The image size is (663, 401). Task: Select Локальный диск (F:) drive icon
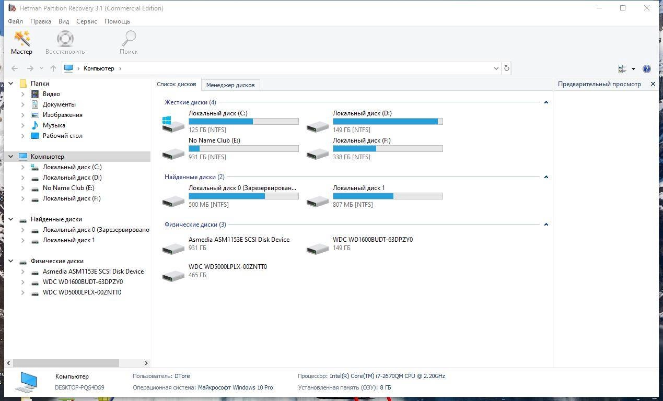318,153
